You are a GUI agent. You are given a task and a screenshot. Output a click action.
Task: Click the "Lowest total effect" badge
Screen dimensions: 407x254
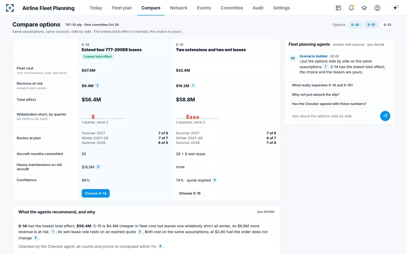[x=98, y=56]
